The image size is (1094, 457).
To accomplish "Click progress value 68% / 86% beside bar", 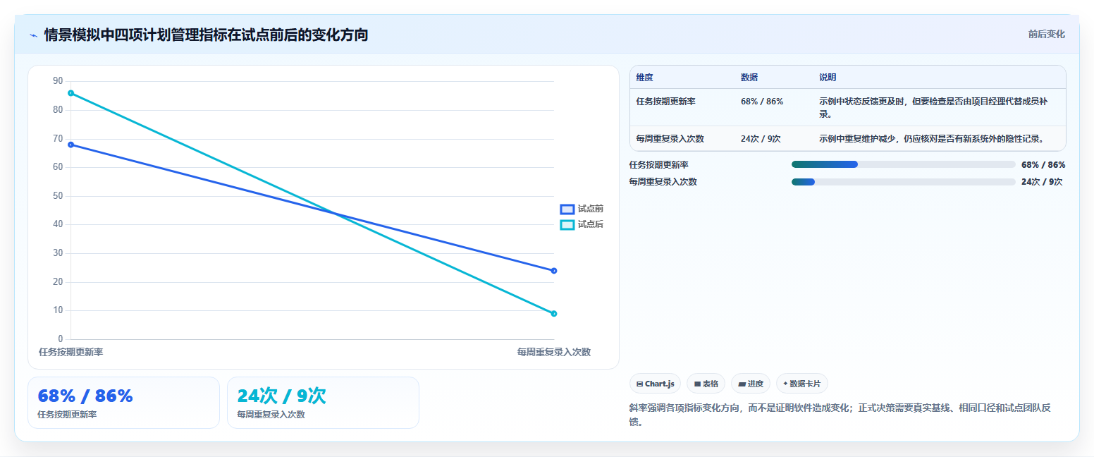I will [1043, 165].
